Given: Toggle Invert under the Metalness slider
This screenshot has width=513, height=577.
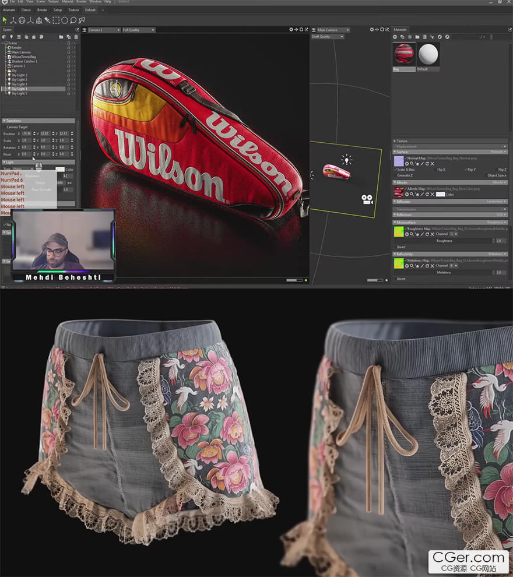Looking at the screenshot, I should coord(395,279).
